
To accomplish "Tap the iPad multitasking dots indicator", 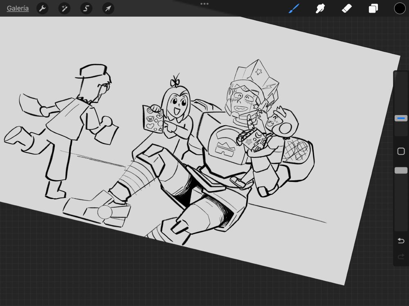I will click(x=204, y=3).
